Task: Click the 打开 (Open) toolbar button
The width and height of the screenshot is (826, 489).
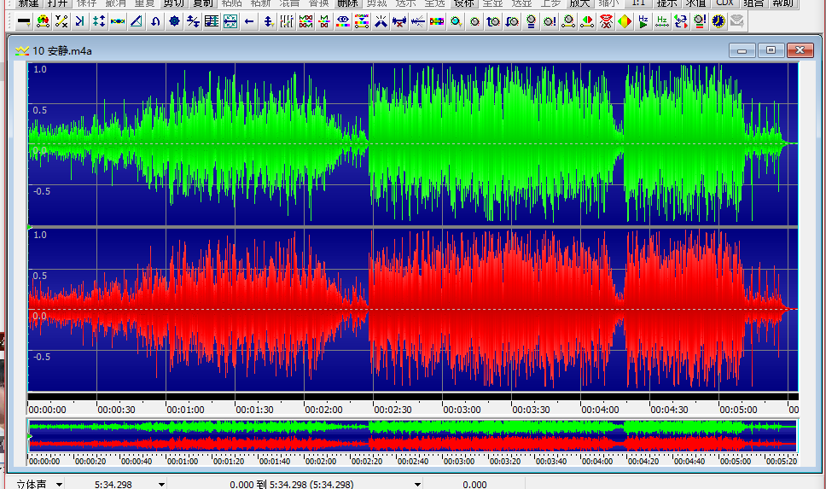Action: point(57,3)
